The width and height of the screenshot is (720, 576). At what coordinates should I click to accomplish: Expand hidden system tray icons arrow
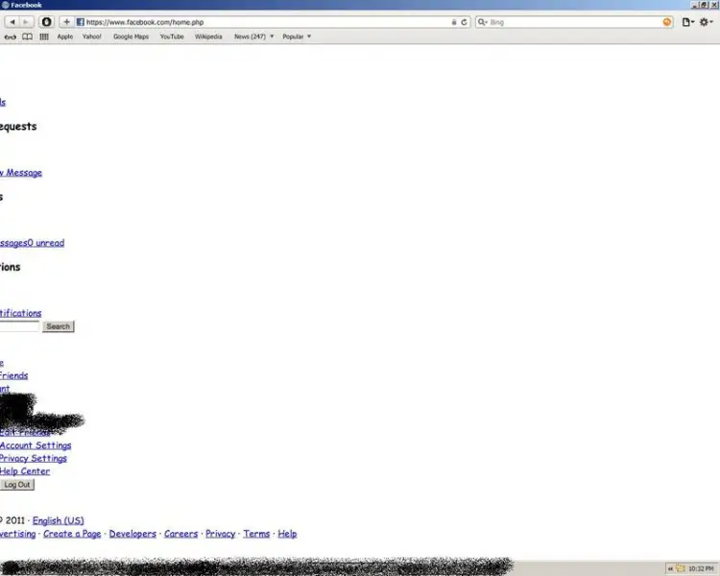pyautogui.click(x=670, y=569)
